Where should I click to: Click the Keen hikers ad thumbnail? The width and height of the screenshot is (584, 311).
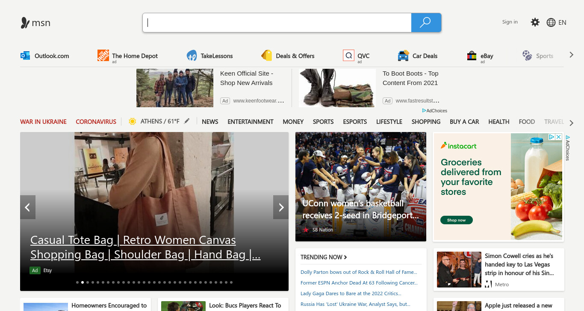tap(175, 88)
